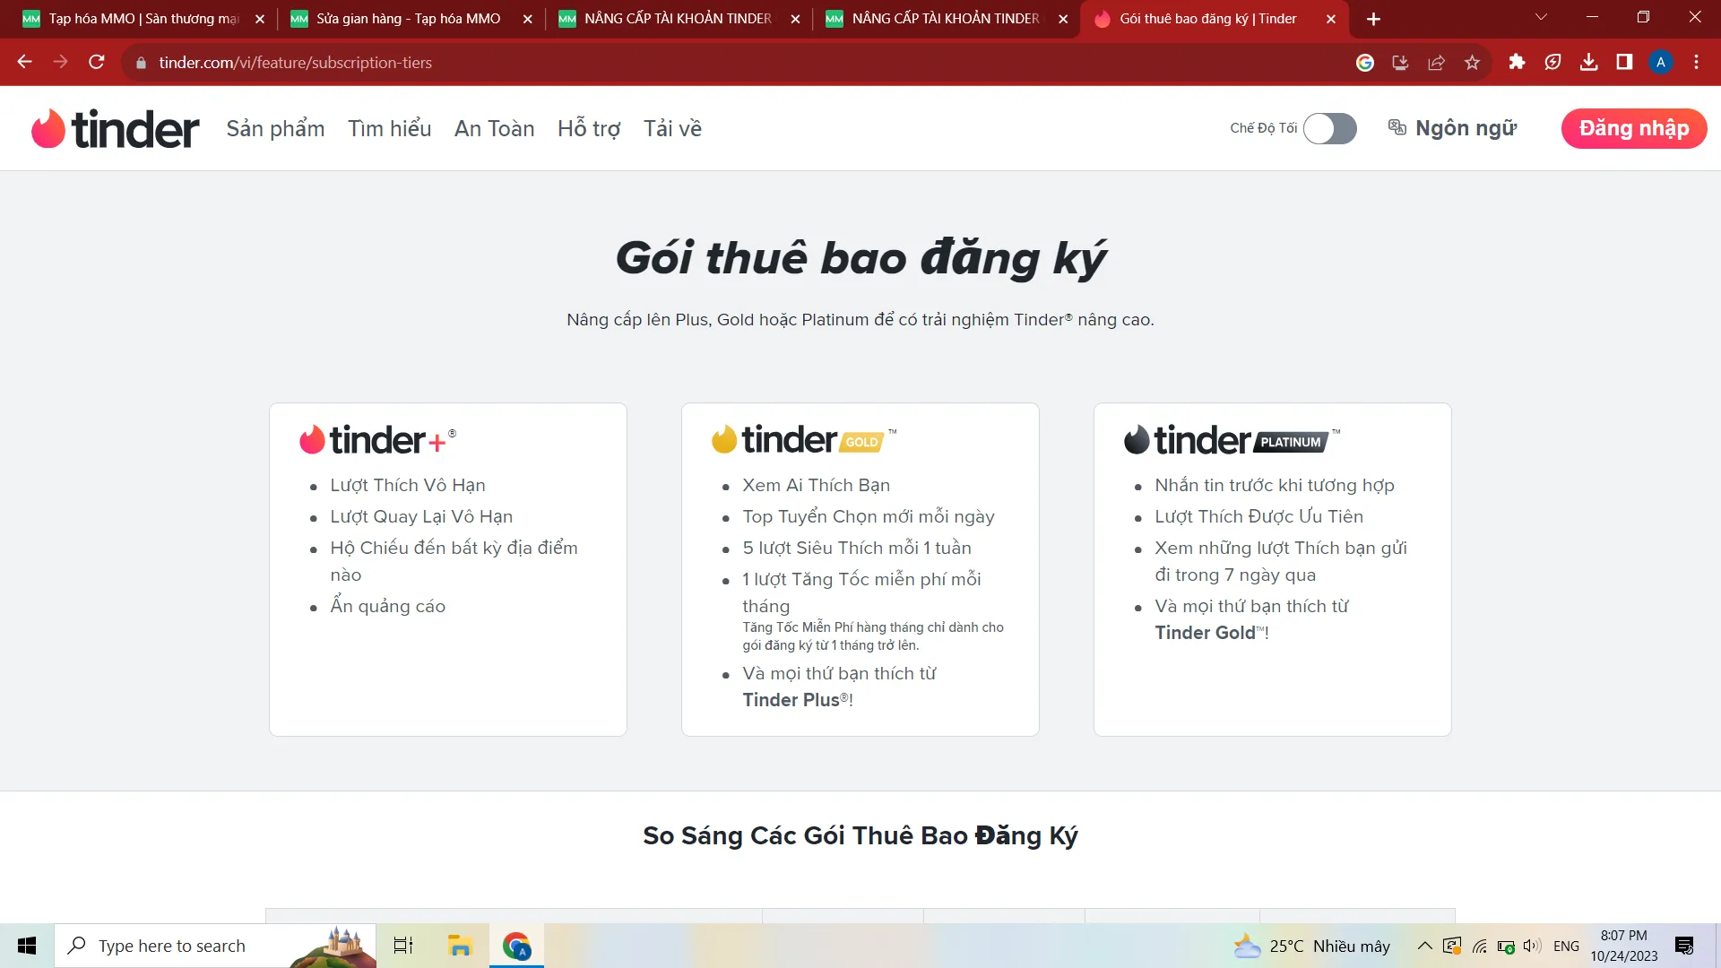Open Google account icon in address bar
1721x968 pixels.
point(1364,63)
